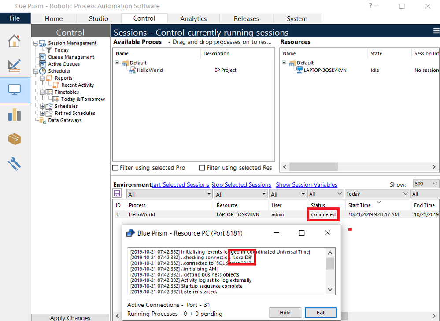Open the Home house icon in sidebar

(14, 41)
